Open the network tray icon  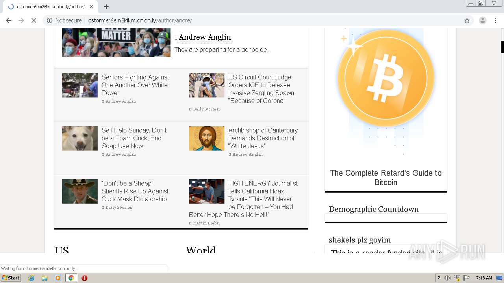coord(457,278)
